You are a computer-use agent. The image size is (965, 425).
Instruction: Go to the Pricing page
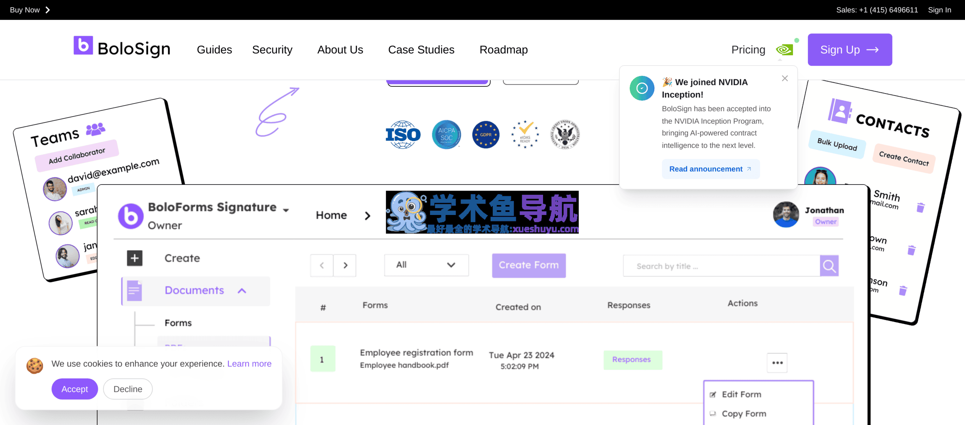(x=748, y=50)
